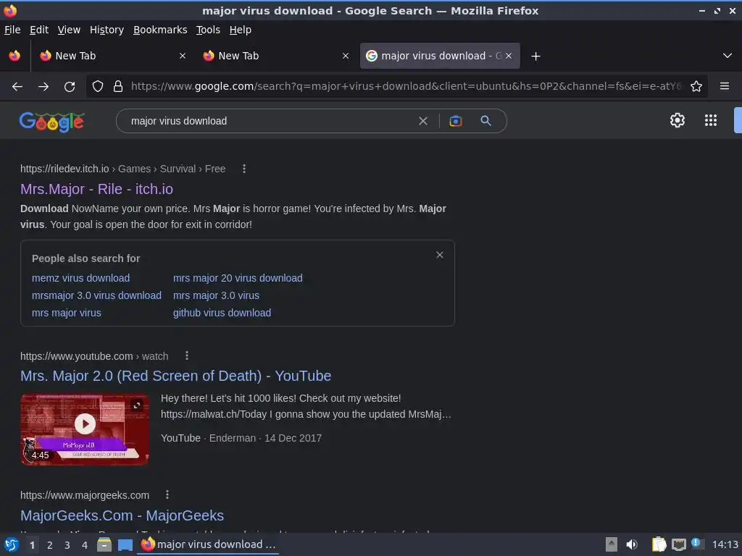The width and height of the screenshot is (742, 556).
Task: Open the file manager taskbar icon
Action: (x=104, y=544)
